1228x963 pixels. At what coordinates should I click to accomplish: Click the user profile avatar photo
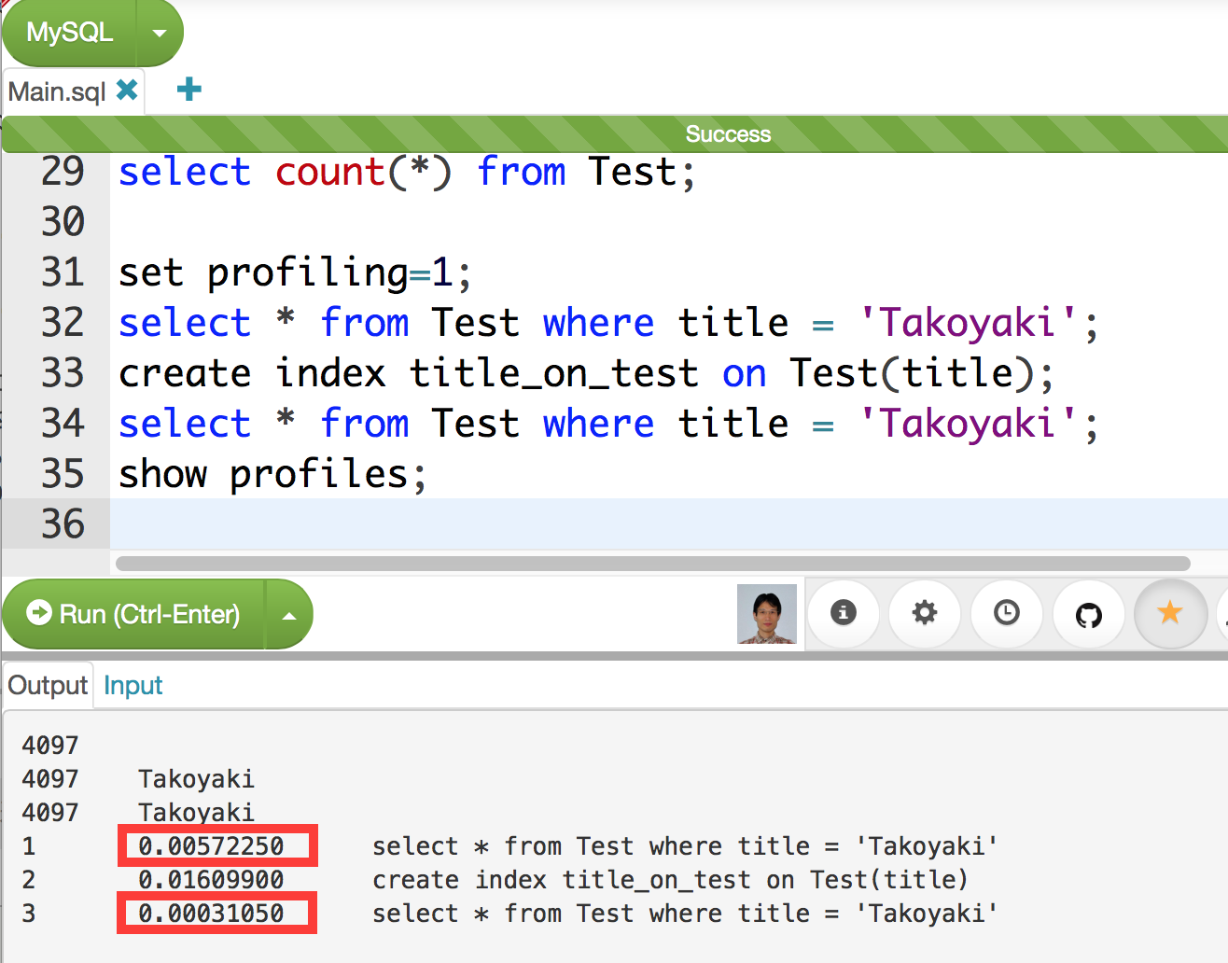coord(767,613)
